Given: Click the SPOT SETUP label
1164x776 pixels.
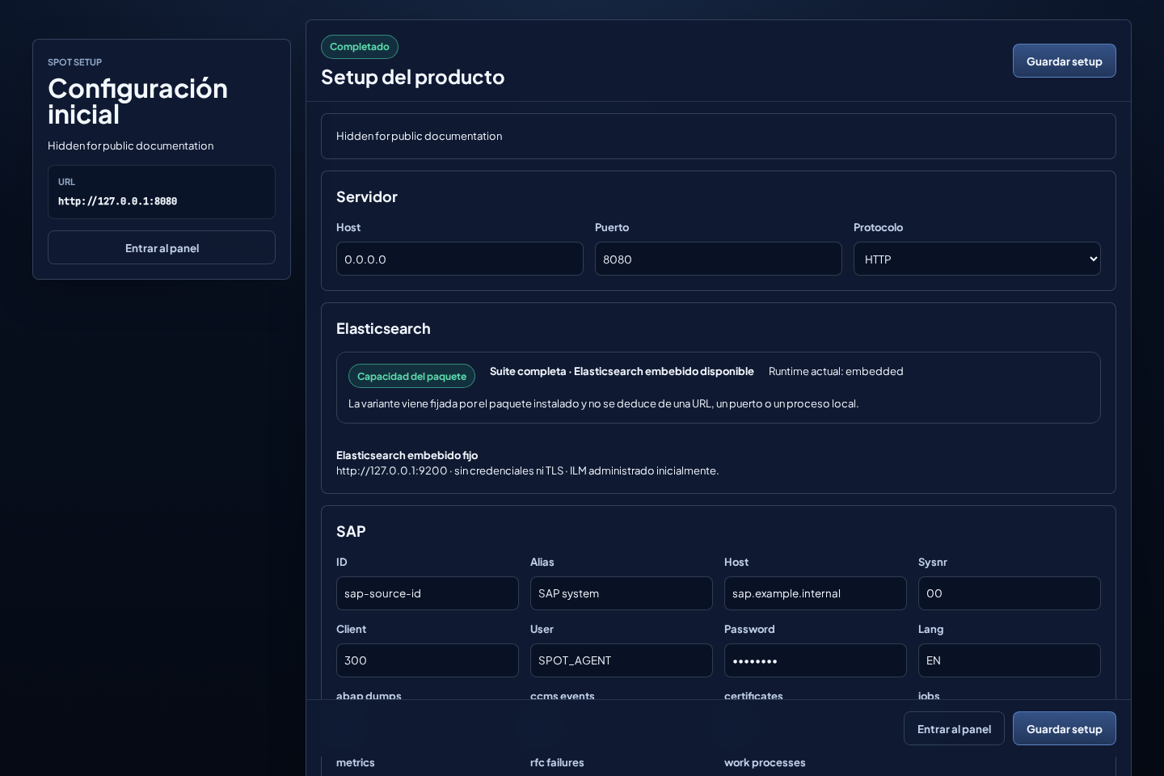Looking at the screenshot, I should click(74, 62).
